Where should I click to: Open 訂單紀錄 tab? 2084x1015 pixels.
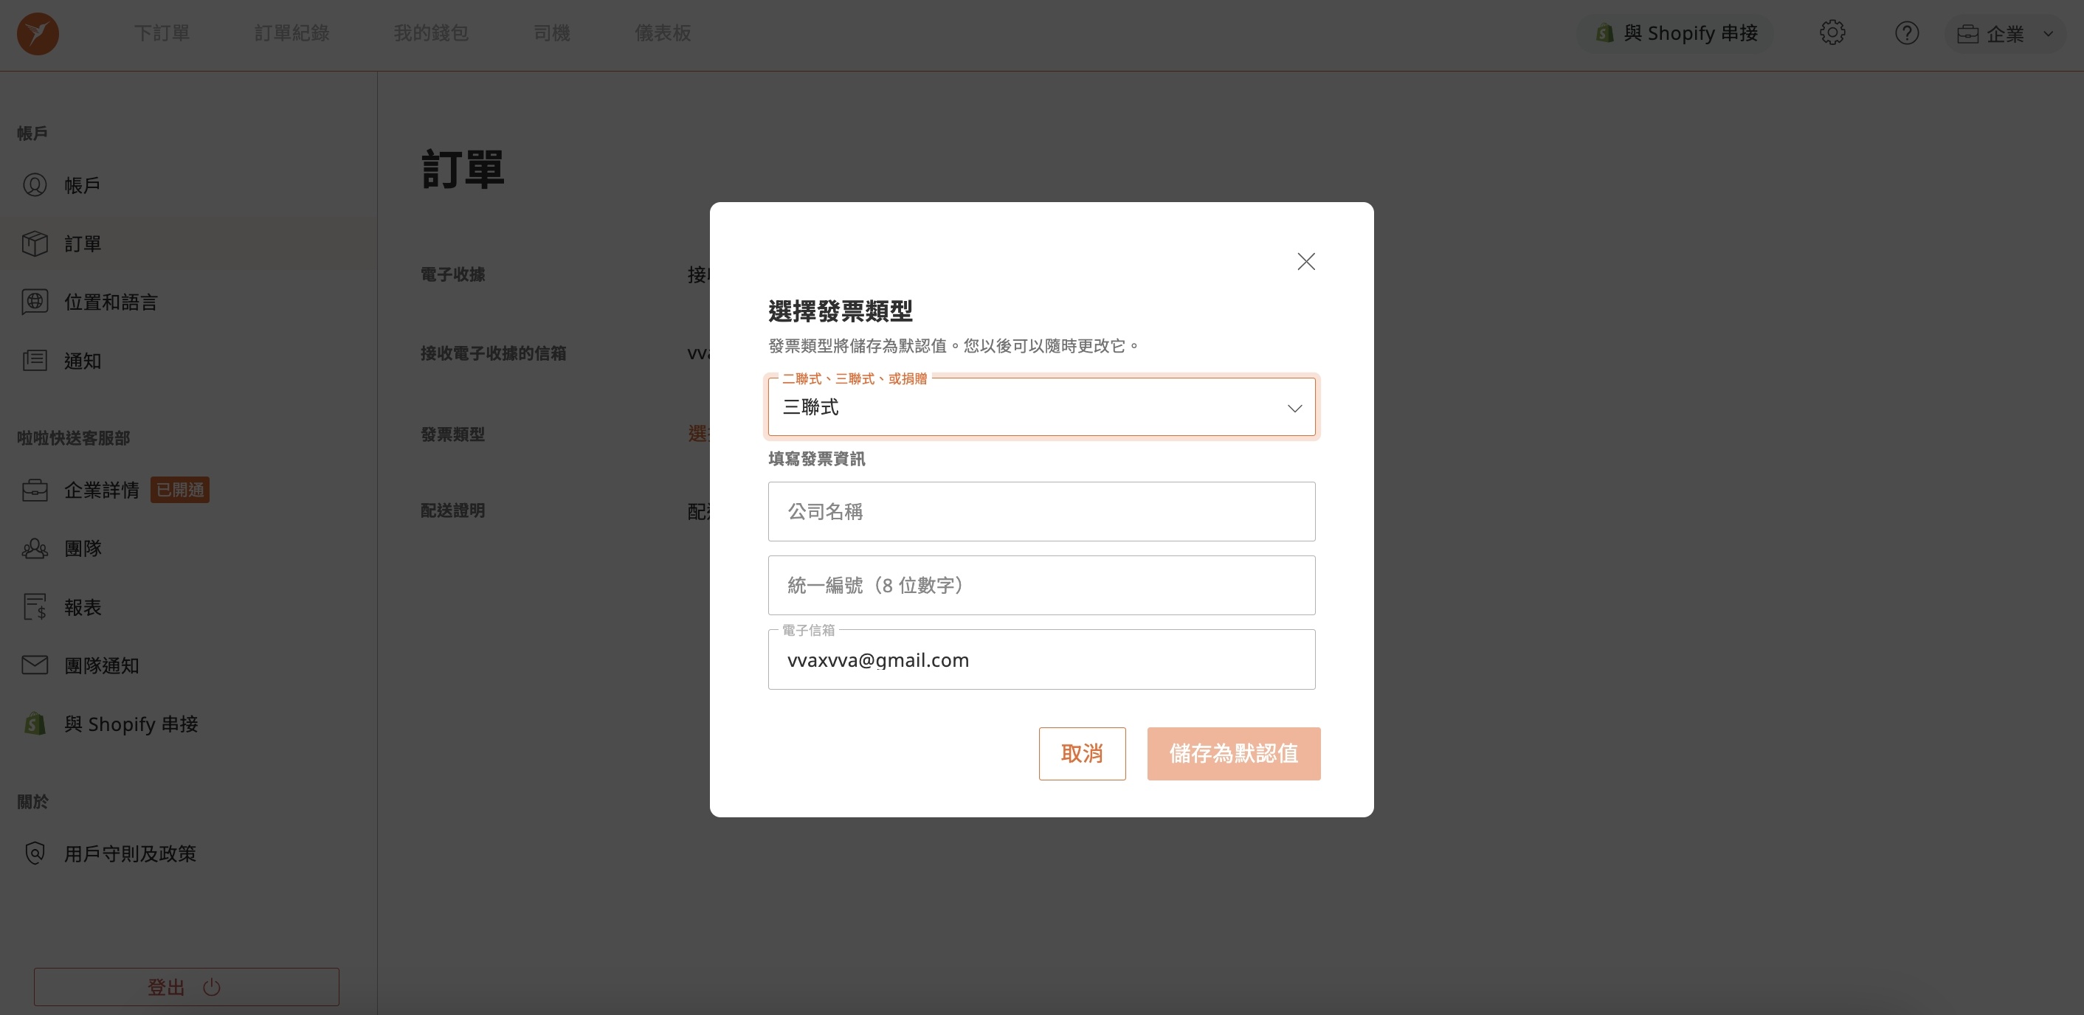(x=291, y=33)
